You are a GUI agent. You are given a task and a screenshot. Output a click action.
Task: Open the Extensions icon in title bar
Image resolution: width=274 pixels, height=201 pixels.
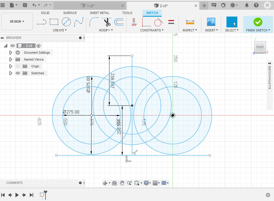[223, 5]
